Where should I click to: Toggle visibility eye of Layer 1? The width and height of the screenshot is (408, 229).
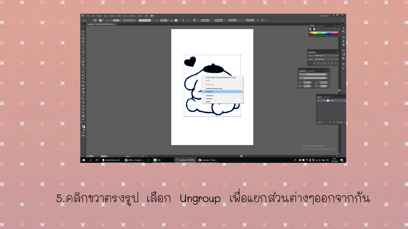tap(318, 101)
